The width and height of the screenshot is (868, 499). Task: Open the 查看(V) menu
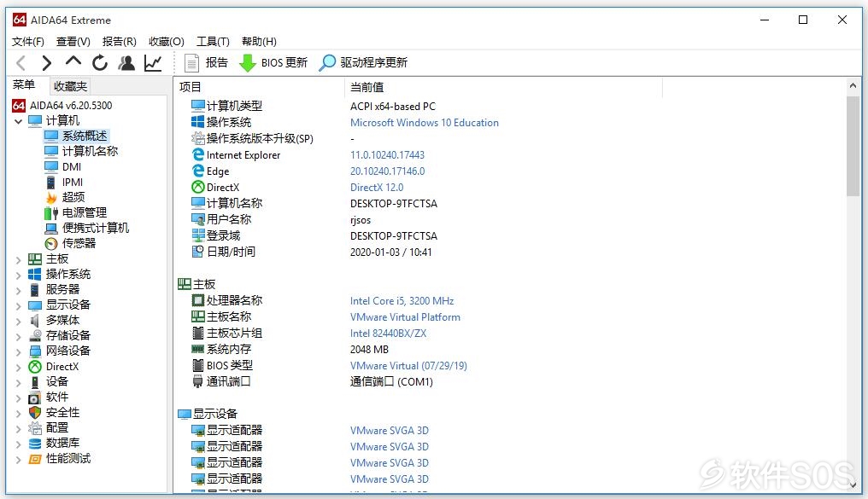(73, 42)
